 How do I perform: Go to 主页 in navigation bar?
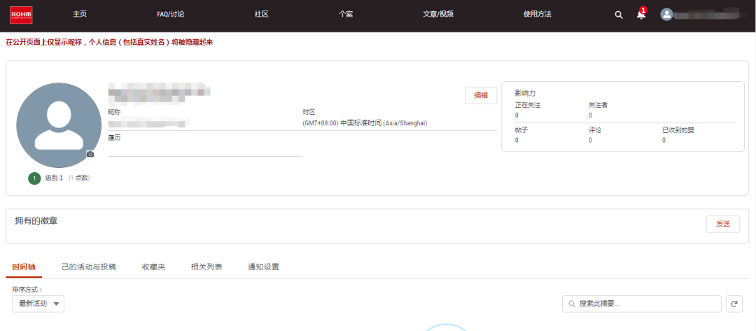coord(80,15)
